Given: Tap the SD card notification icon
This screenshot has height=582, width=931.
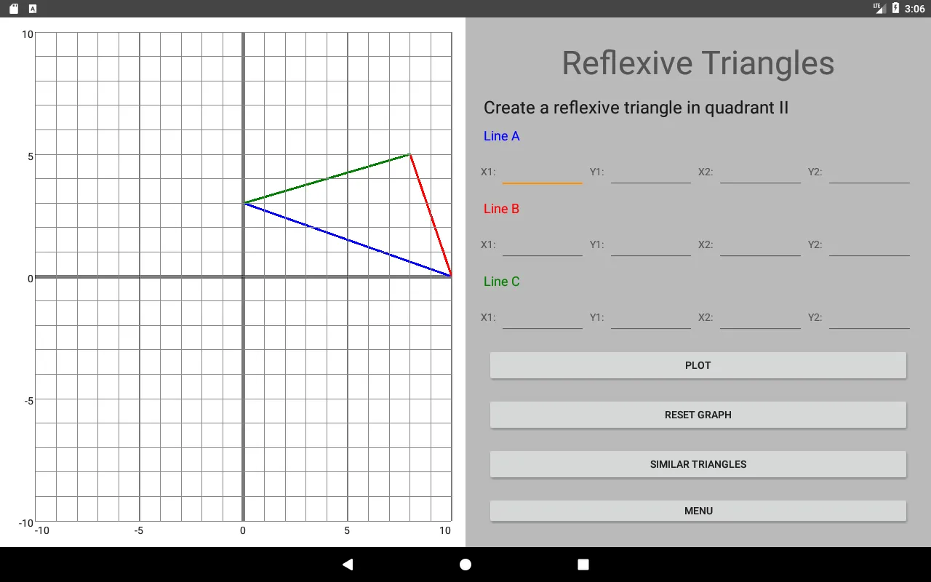Looking at the screenshot, I should (14, 9).
